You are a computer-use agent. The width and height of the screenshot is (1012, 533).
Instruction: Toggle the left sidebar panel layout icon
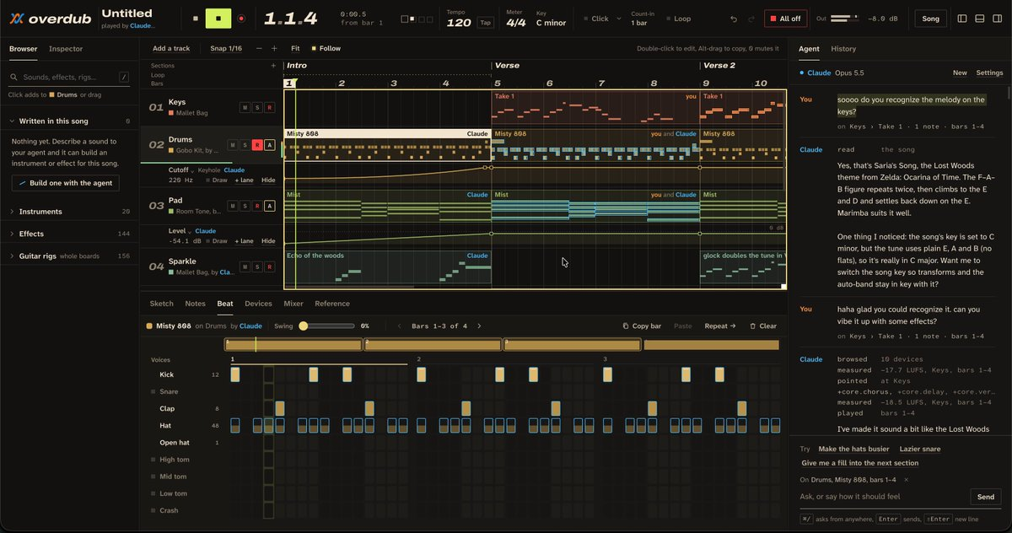point(962,19)
